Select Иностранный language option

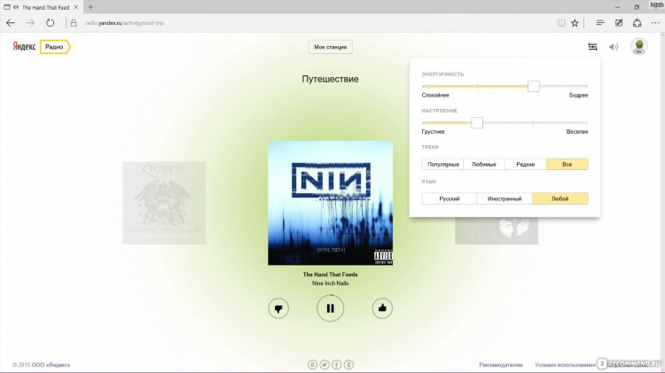tap(505, 198)
